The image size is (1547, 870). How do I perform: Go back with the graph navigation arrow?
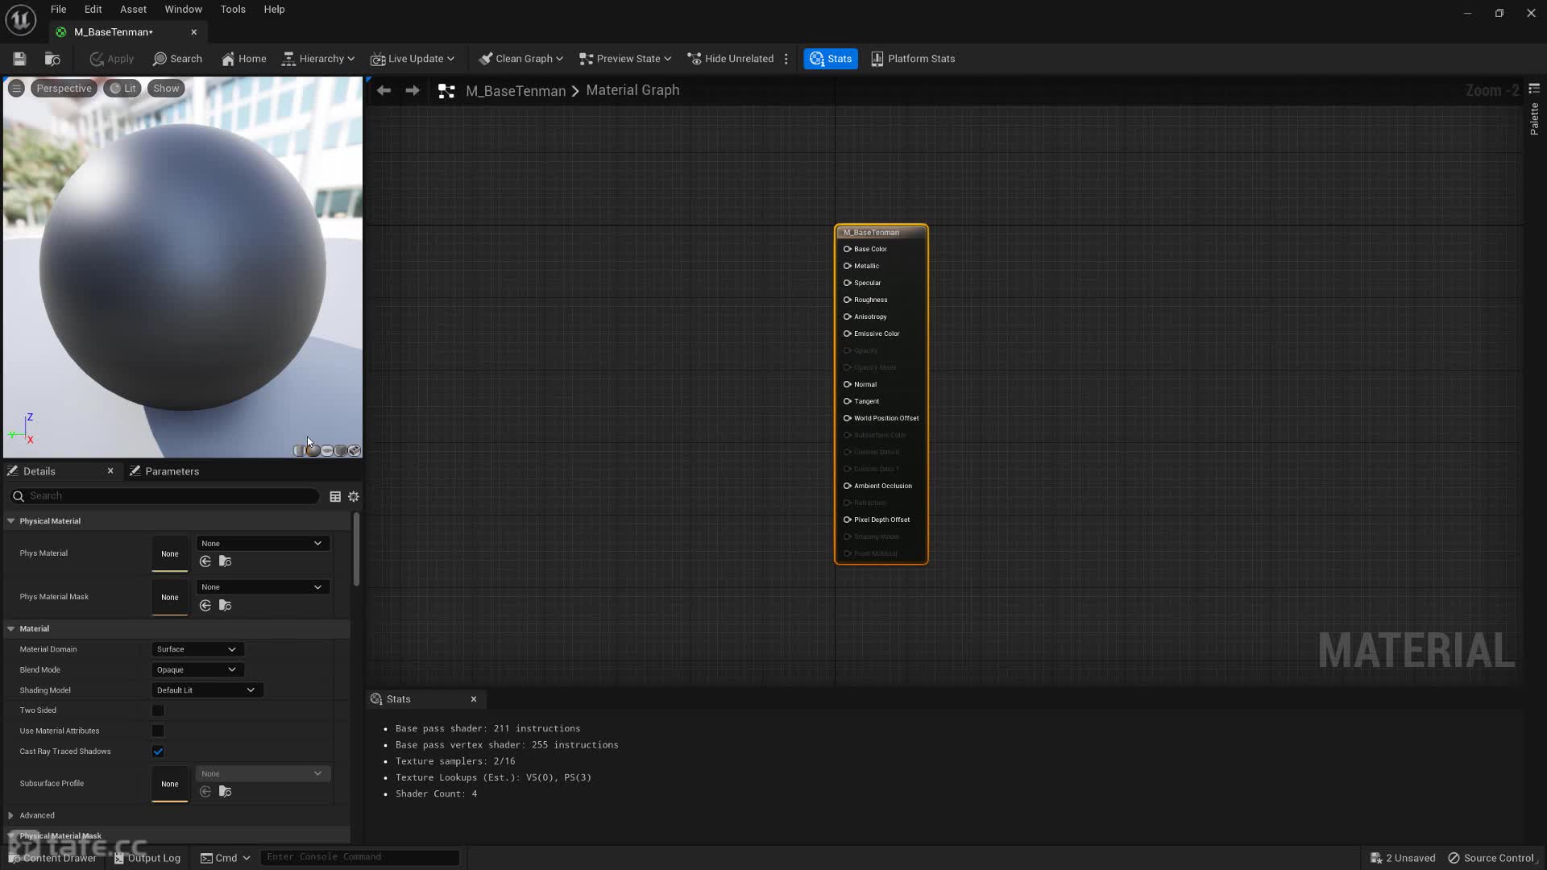point(384,90)
